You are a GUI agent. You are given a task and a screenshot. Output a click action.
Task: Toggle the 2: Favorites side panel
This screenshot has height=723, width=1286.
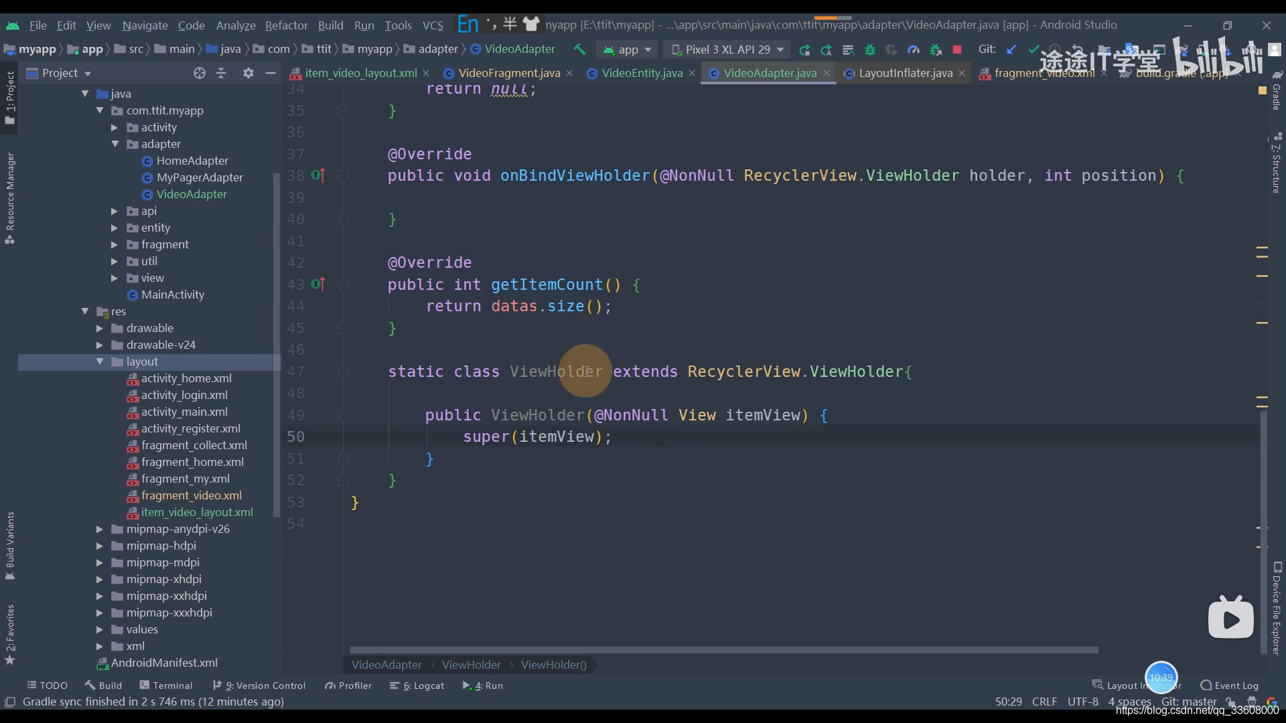click(x=10, y=635)
